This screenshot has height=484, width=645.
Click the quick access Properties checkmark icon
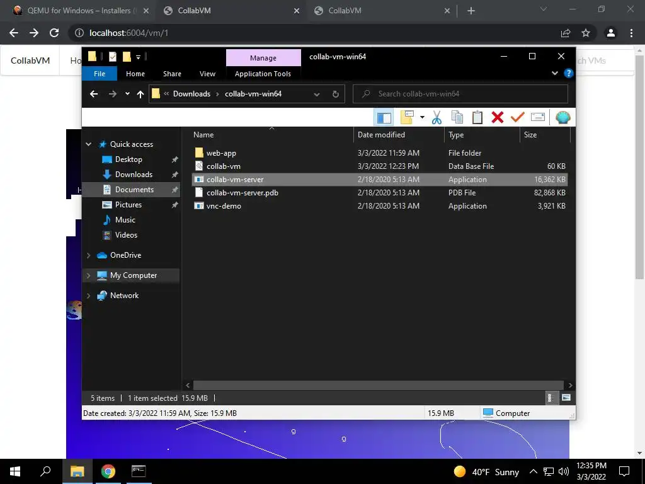[x=112, y=56]
